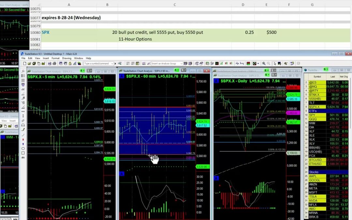The image size is (352, 220).
Task: Open the Help menu in TradeStation
Action: coord(88,58)
